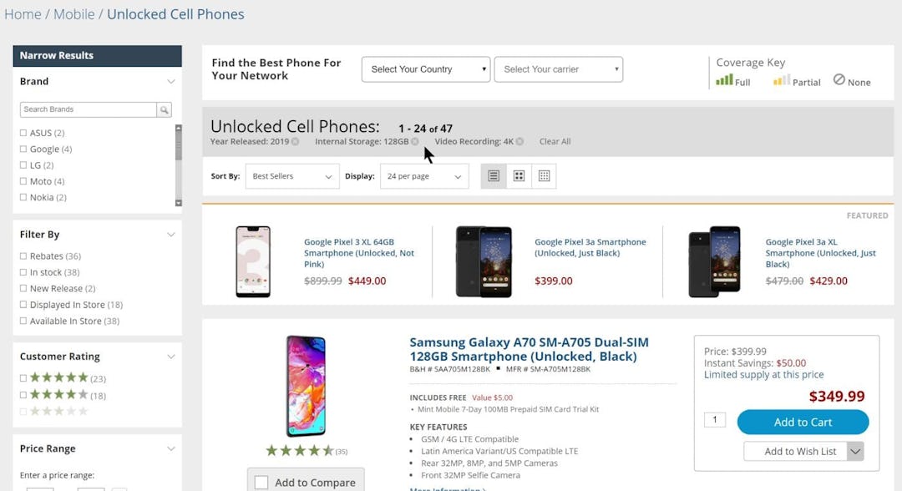The width and height of the screenshot is (902, 491).
Task: Open the Samsung Galaxy A70 product image
Action: tap(307, 384)
